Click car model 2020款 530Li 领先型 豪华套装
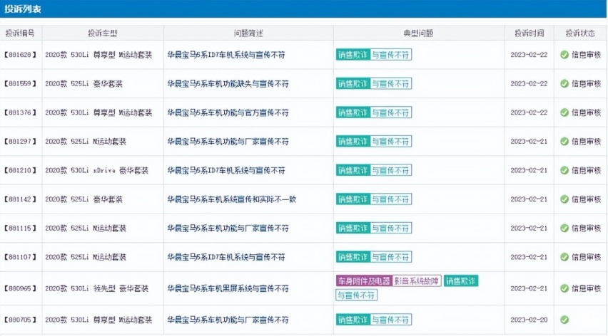 96,288
